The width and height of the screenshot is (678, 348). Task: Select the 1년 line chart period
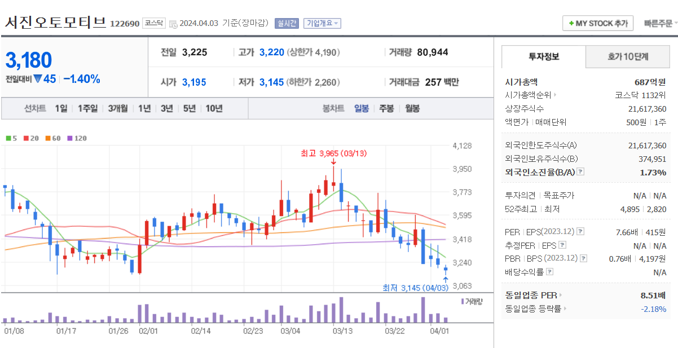[x=144, y=108]
